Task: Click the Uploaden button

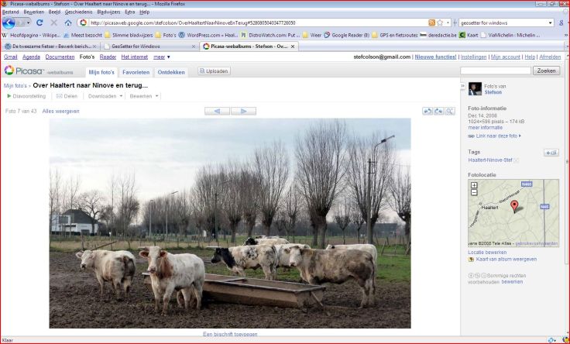Action: tap(214, 71)
